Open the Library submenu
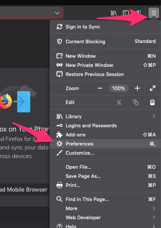The width and height of the screenshot is (161, 228). pos(105,116)
